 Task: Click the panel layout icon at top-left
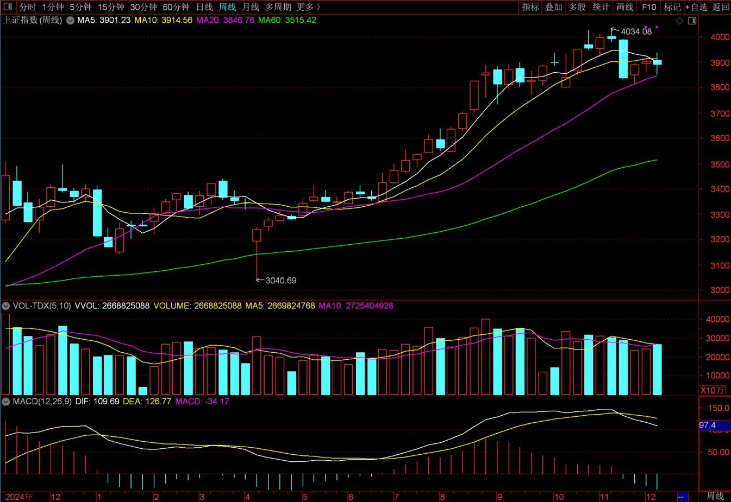click(x=8, y=7)
